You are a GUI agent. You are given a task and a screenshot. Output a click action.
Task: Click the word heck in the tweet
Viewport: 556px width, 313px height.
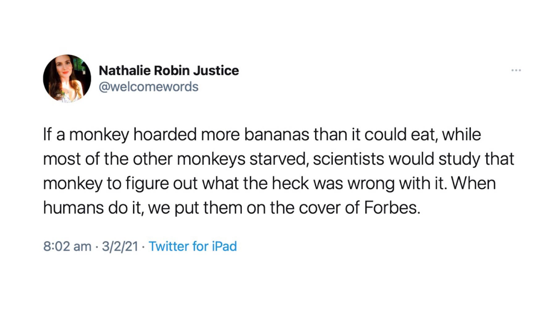[x=290, y=184]
